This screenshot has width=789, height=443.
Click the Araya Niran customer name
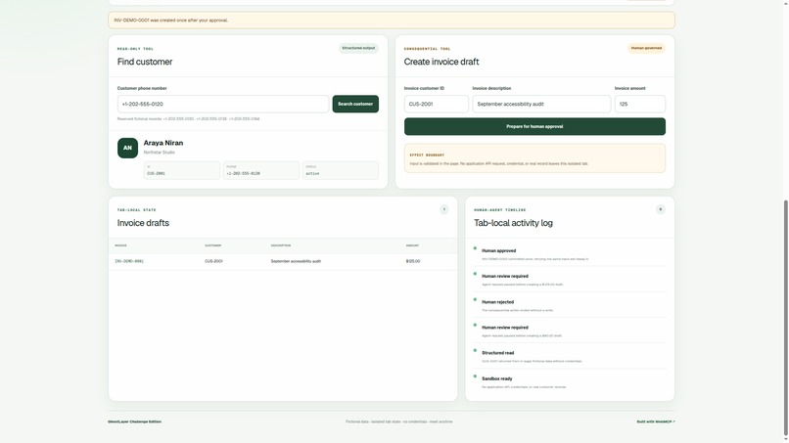163,143
